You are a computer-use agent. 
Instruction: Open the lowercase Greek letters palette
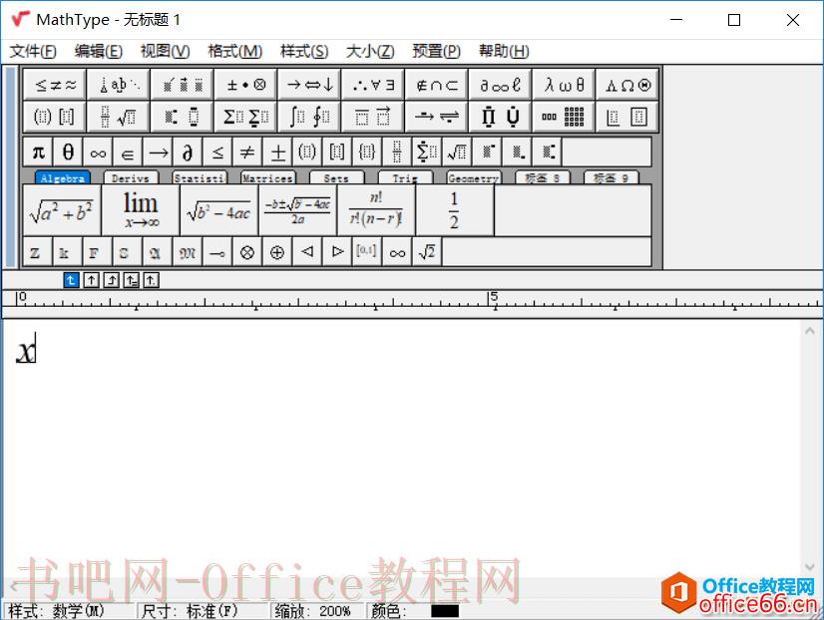click(x=564, y=84)
